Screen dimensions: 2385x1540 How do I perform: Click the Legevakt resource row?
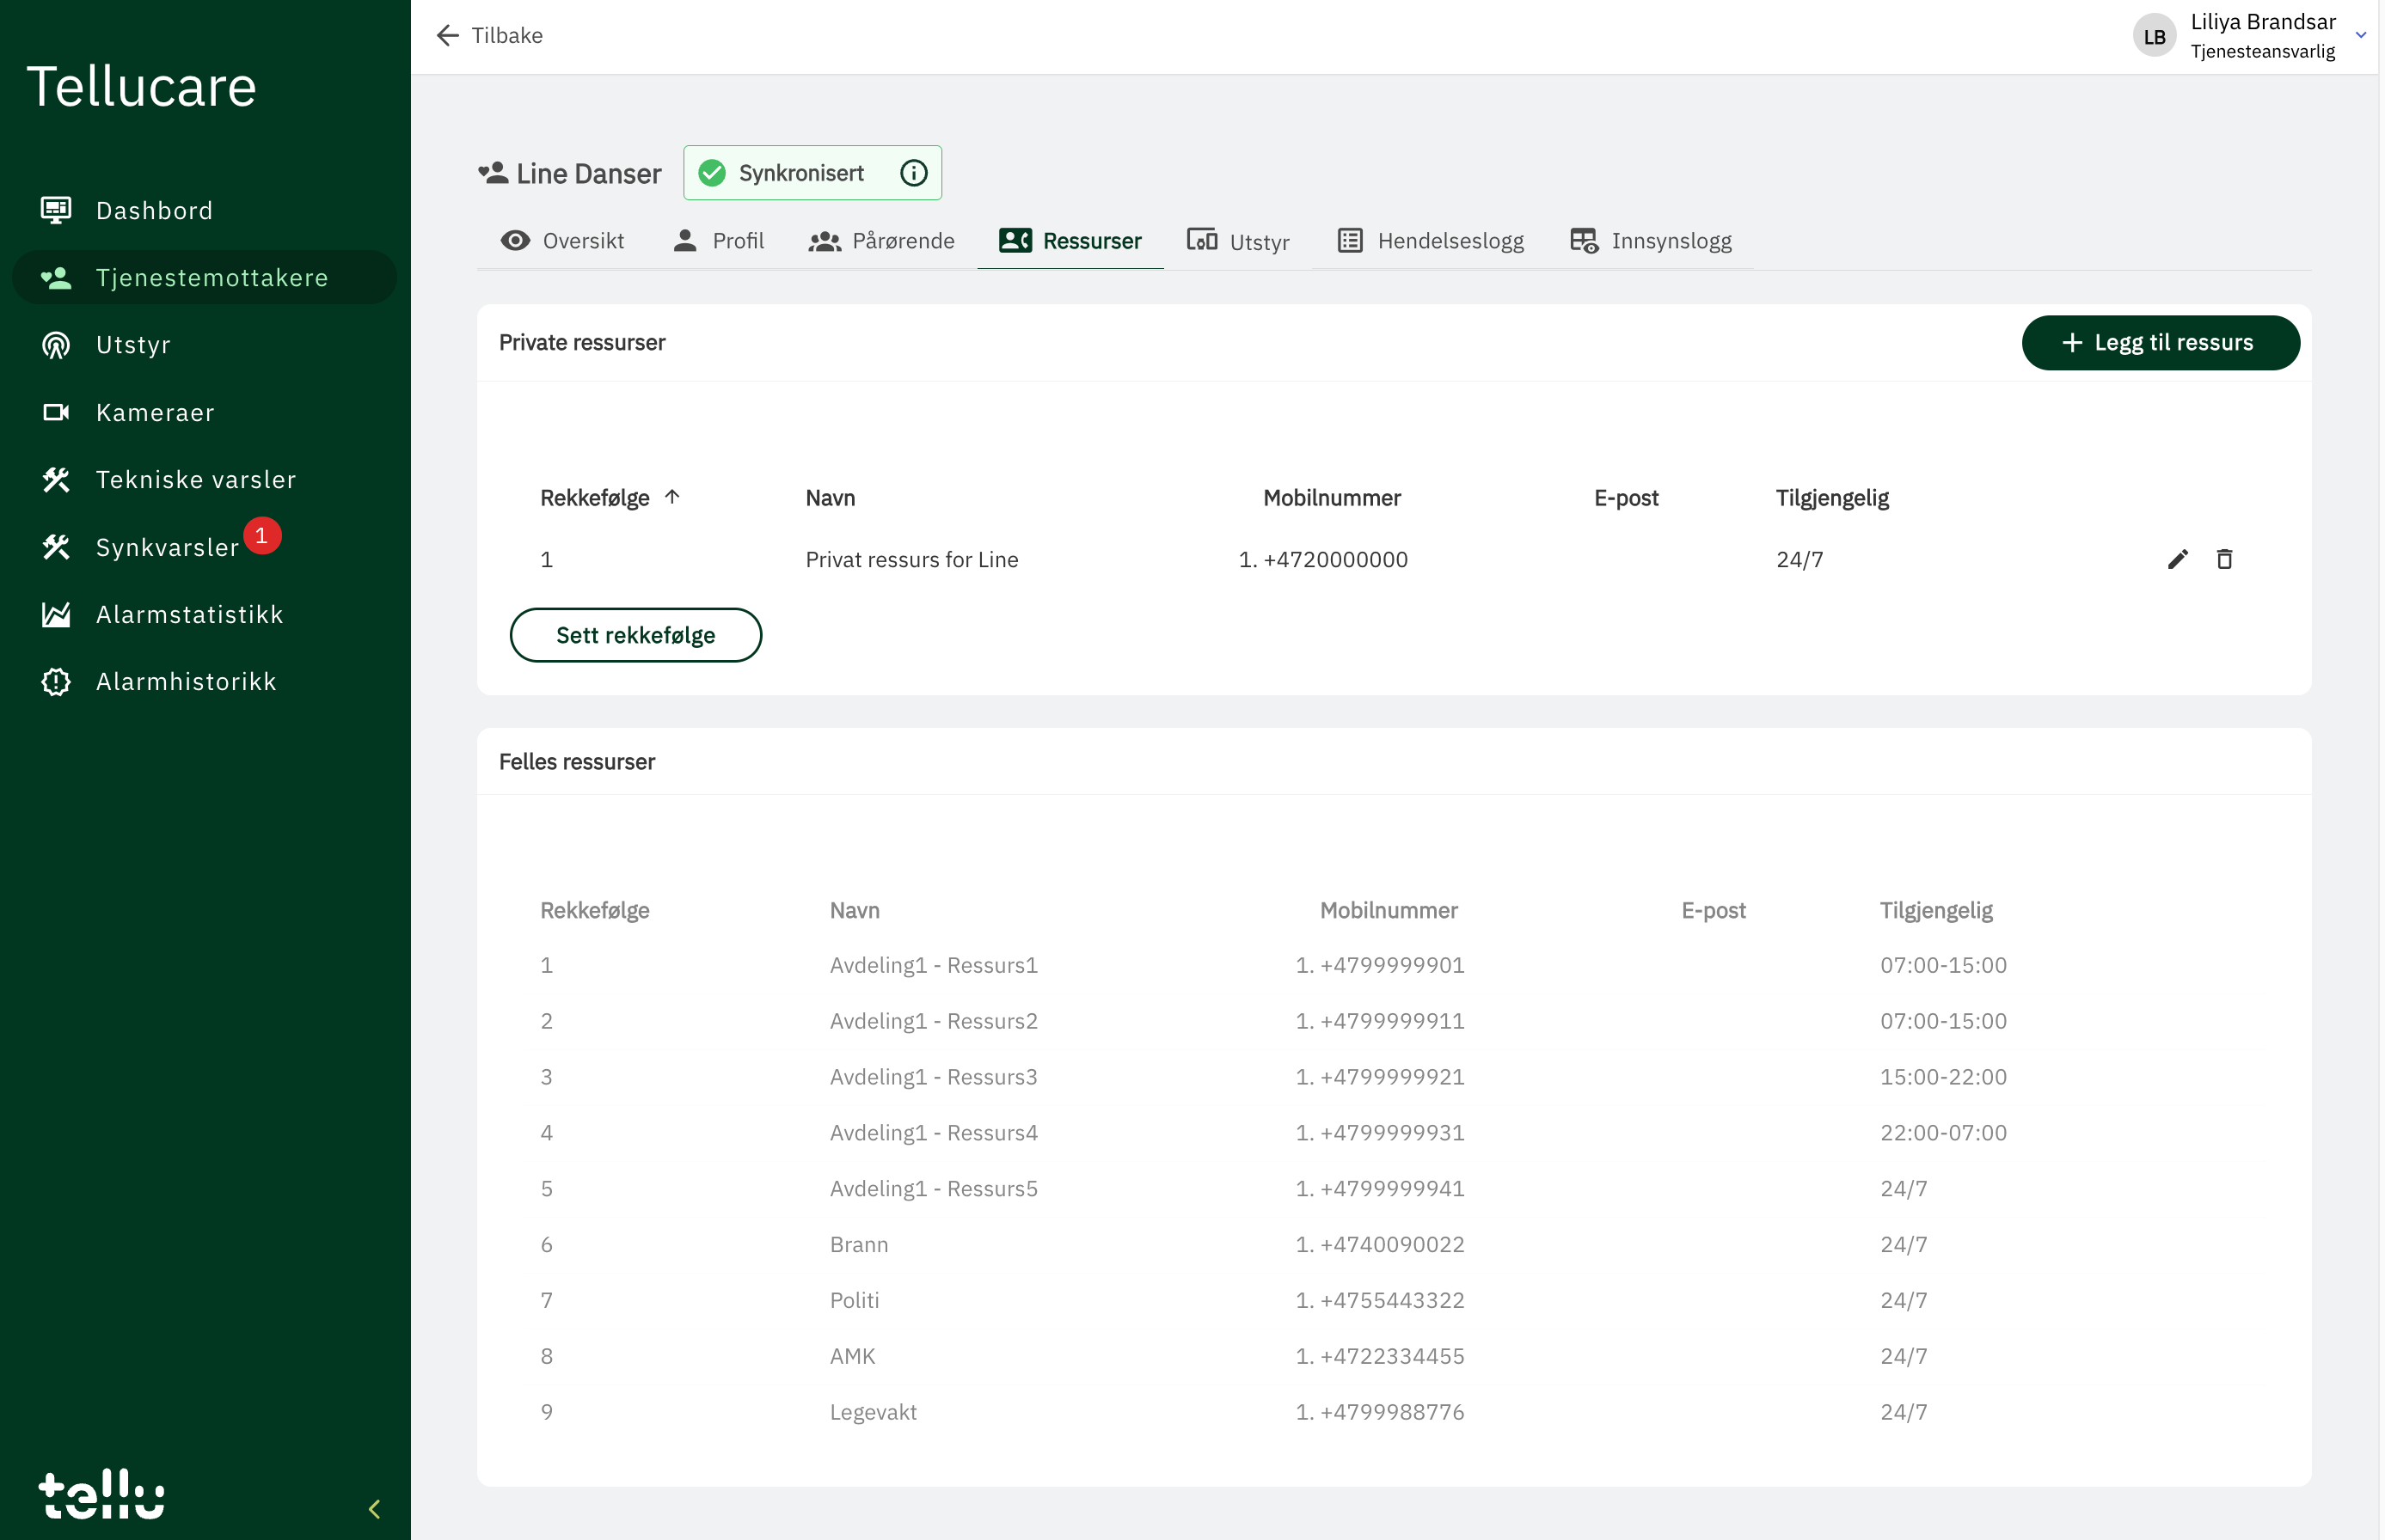click(1394, 1412)
